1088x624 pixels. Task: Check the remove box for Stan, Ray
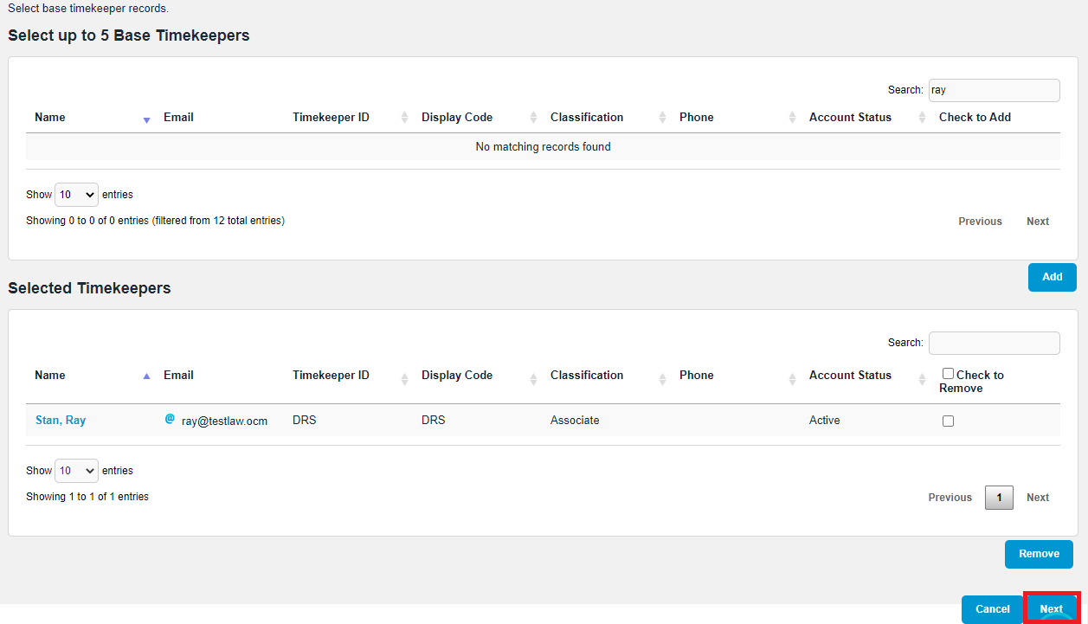(948, 421)
